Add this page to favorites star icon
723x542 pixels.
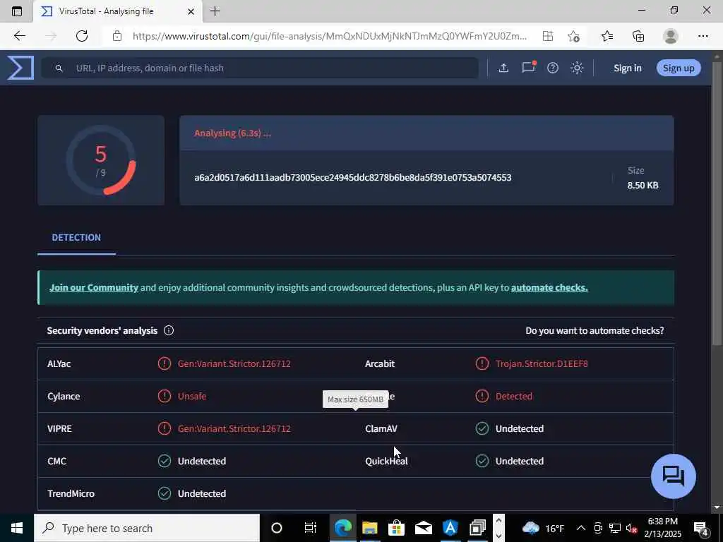pos(573,36)
